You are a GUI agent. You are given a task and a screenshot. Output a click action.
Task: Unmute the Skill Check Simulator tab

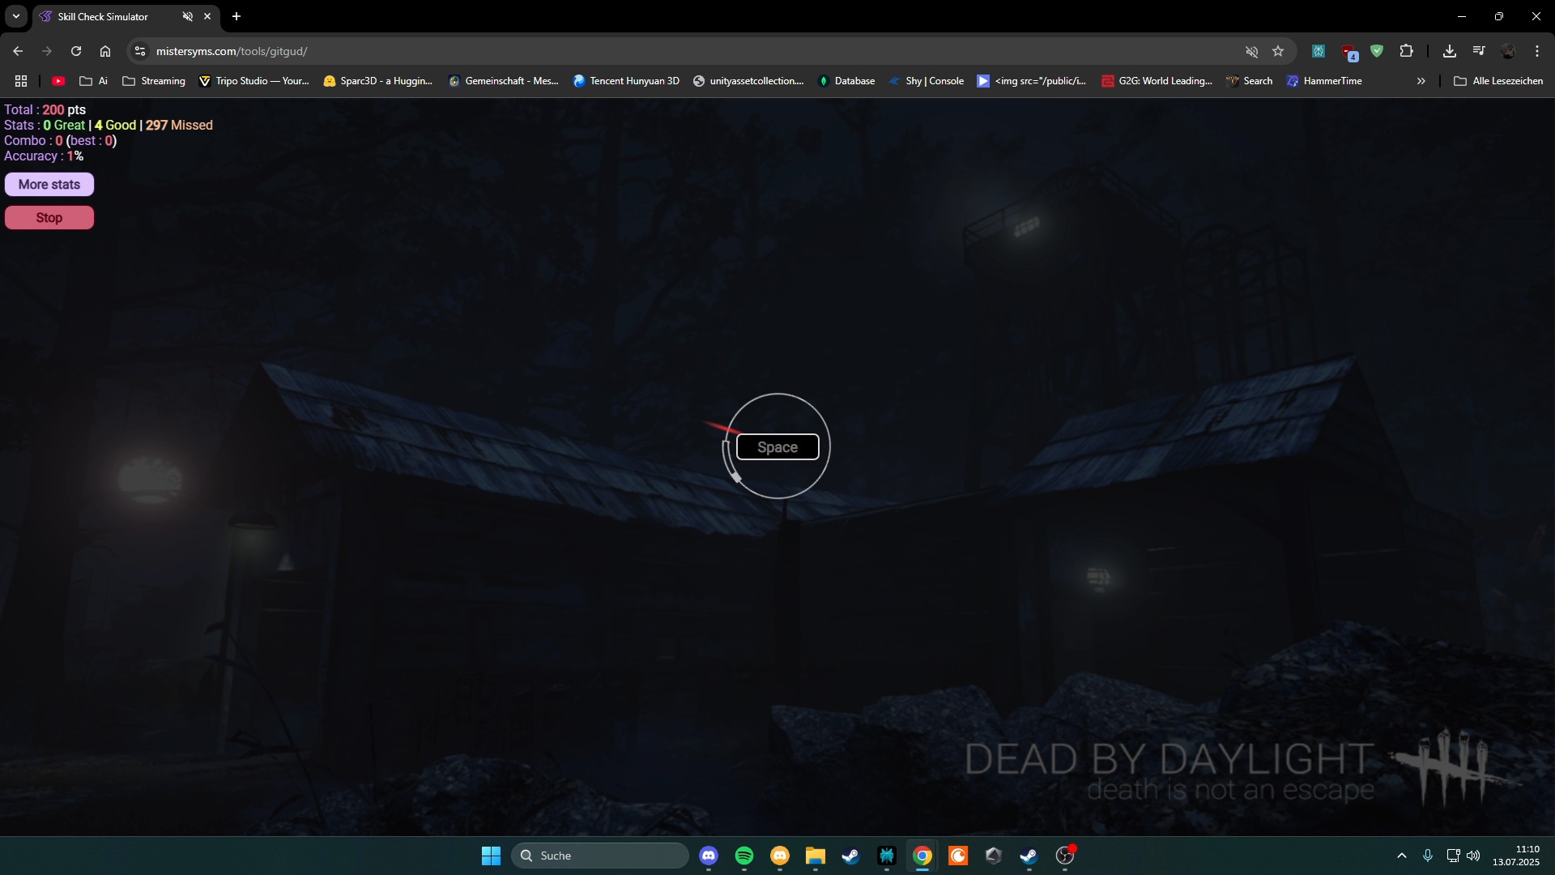pyautogui.click(x=187, y=16)
